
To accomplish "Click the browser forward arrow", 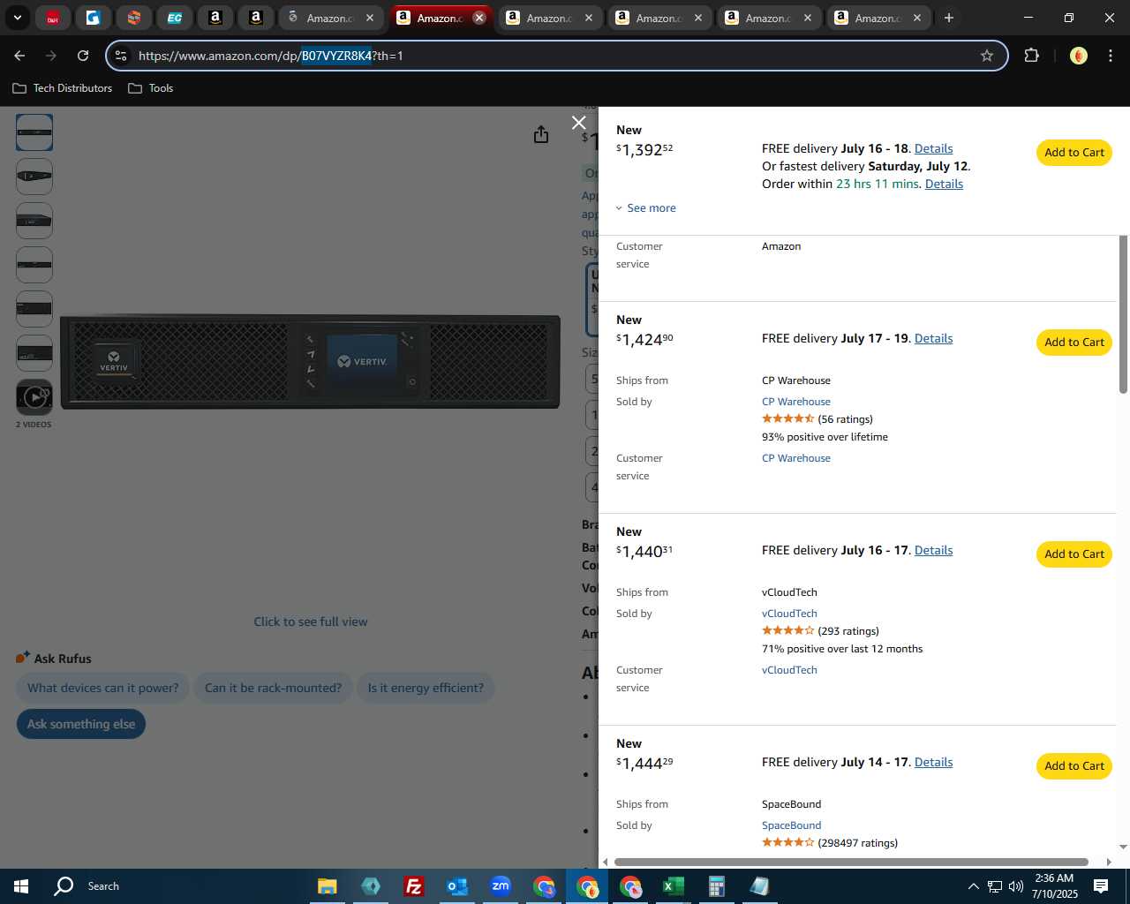I will (x=51, y=56).
